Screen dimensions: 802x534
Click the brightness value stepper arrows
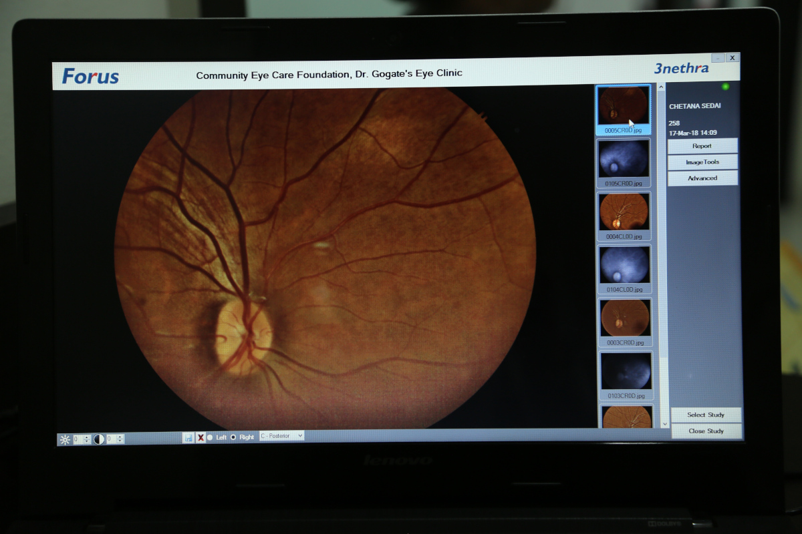click(x=86, y=439)
